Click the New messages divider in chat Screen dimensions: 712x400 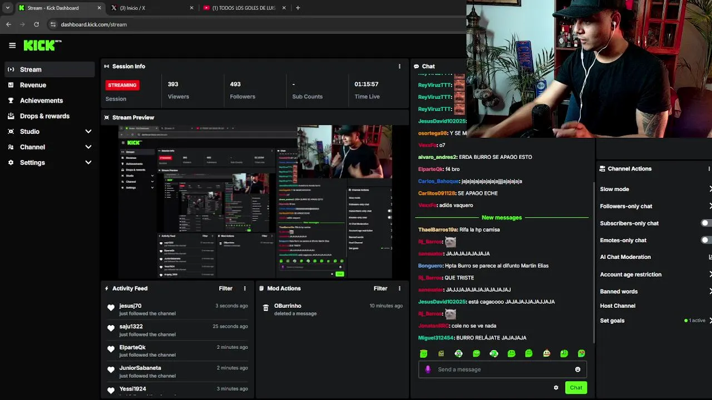[x=502, y=217]
